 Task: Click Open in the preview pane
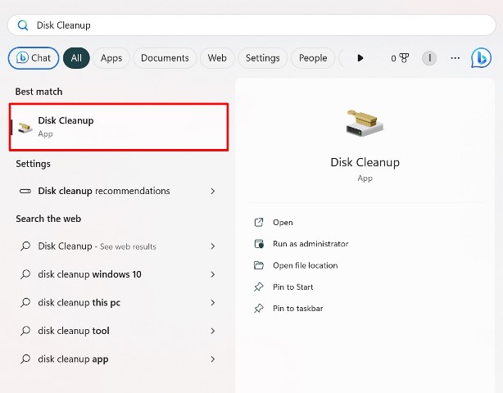pos(283,223)
